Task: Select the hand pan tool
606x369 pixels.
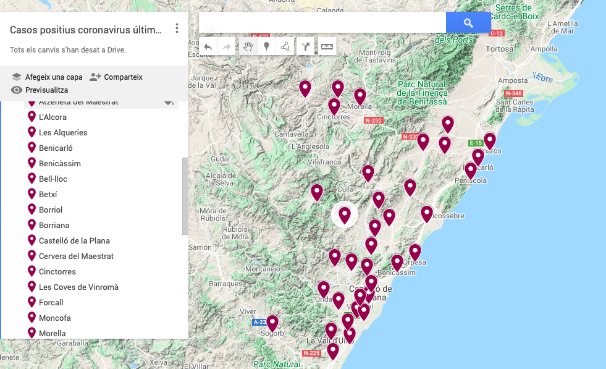Action: 248,46
